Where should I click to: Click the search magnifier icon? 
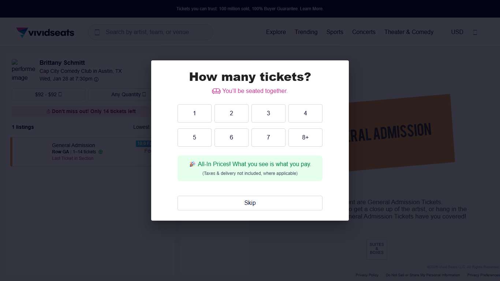click(97, 32)
